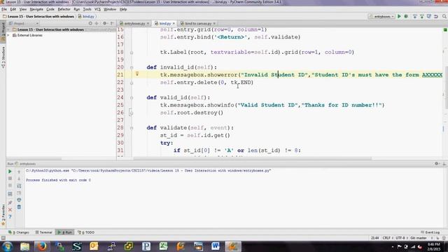
Task: Click the up-arrow stack trace icon in Run panel
Action: coord(19,171)
